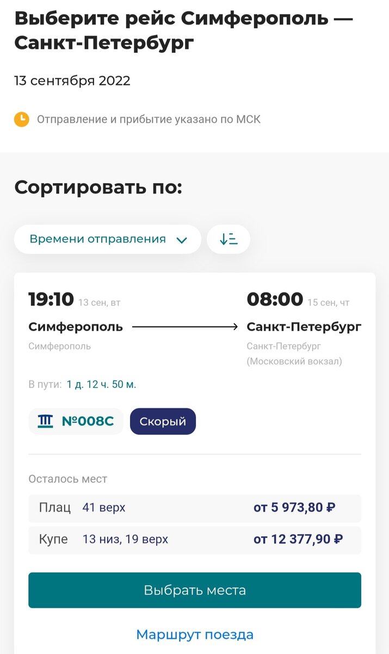The width and height of the screenshot is (389, 654).
Task: Expand details of the Скорый train badge
Action: (x=162, y=421)
